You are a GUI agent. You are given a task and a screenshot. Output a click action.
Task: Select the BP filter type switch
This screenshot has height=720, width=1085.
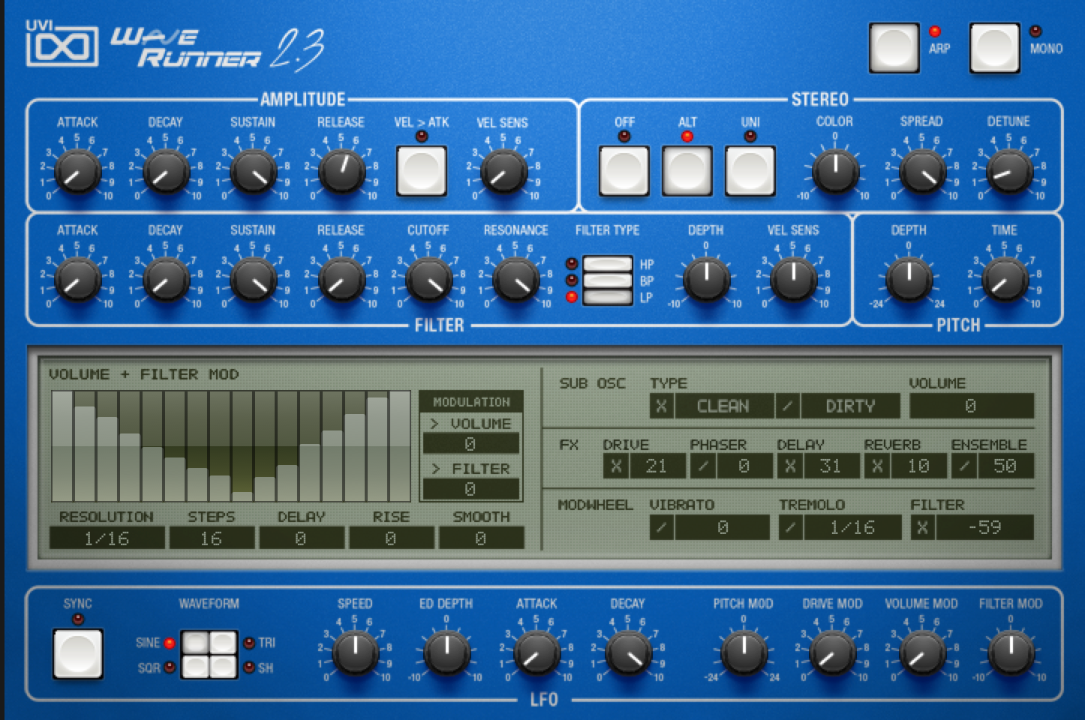click(607, 280)
